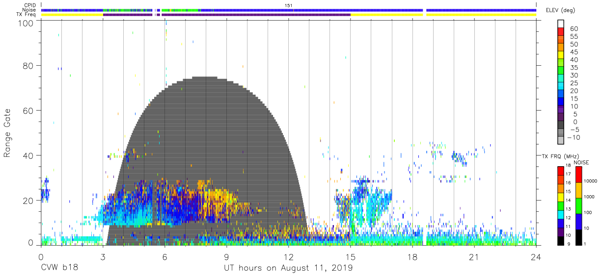Viewport: 603px width, 278px height.
Task: Click the Range Gate axis tick label 40
Action: coord(29,155)
